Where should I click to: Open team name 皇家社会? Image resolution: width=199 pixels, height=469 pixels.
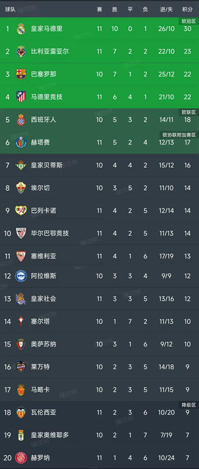point(44,299)
